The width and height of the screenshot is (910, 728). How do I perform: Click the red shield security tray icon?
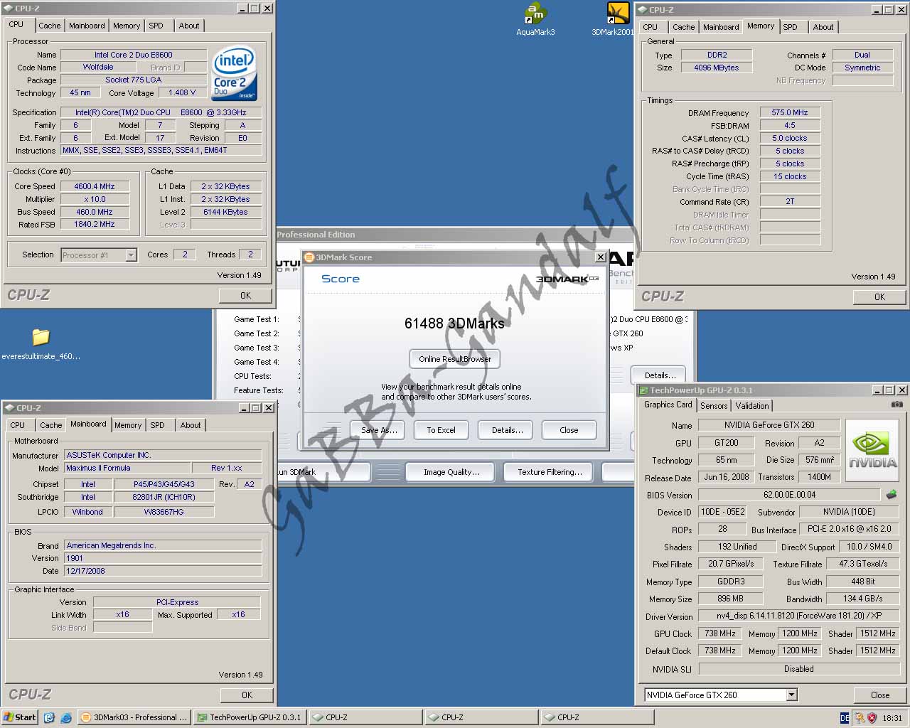872,718
